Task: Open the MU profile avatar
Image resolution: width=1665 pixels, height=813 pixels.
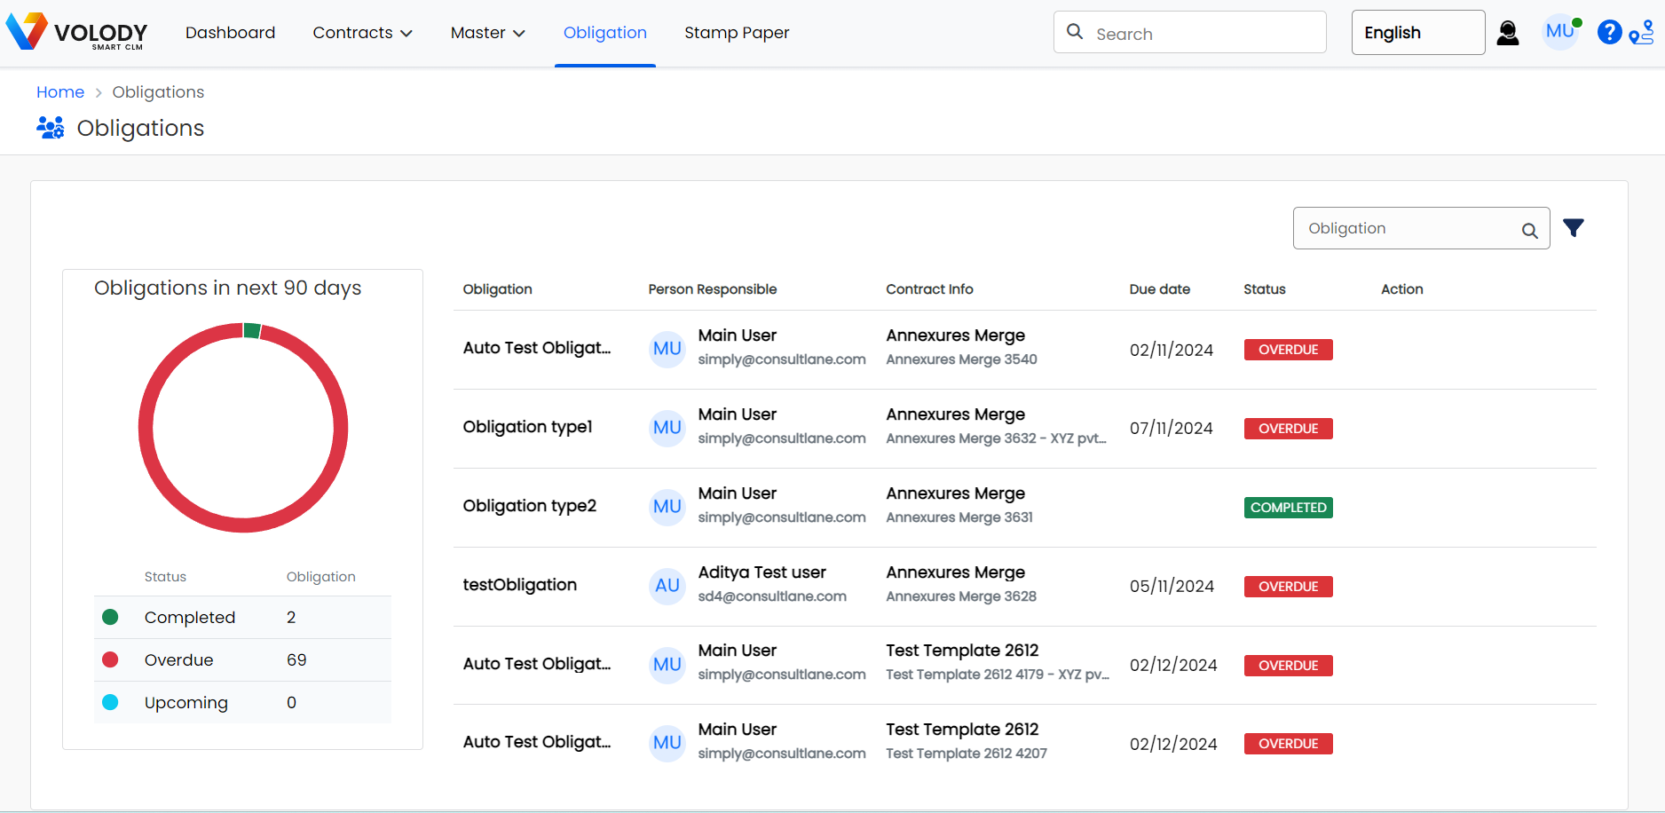Action: click(x=1560, y=32)
